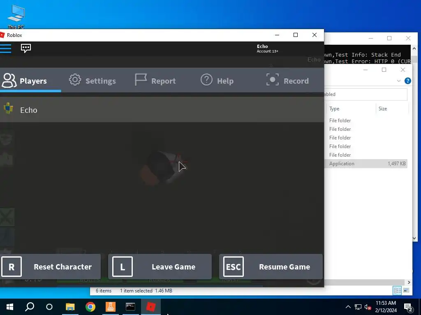Click the Record camera frame icon
The image size is (421, 315).
273,80
